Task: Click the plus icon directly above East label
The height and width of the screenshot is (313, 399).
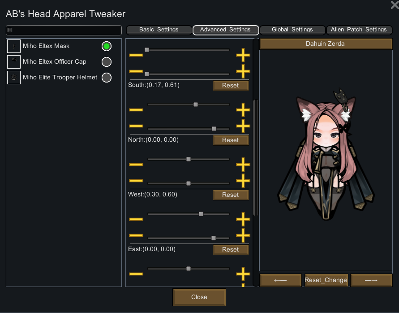Action: click(243, 235)
